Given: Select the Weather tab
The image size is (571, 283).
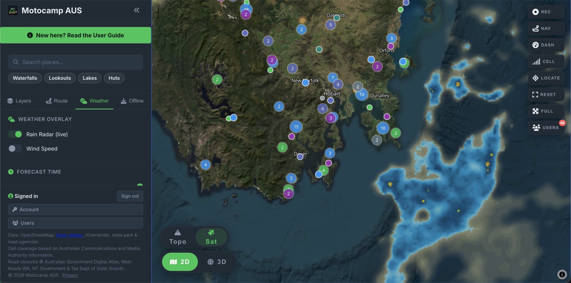Looking at the screenshot, I should pyautogui.click(x=94, y=101).
